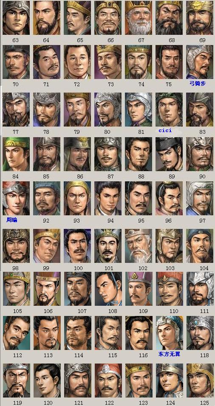Click the blue cici name label

click(165, 130)
